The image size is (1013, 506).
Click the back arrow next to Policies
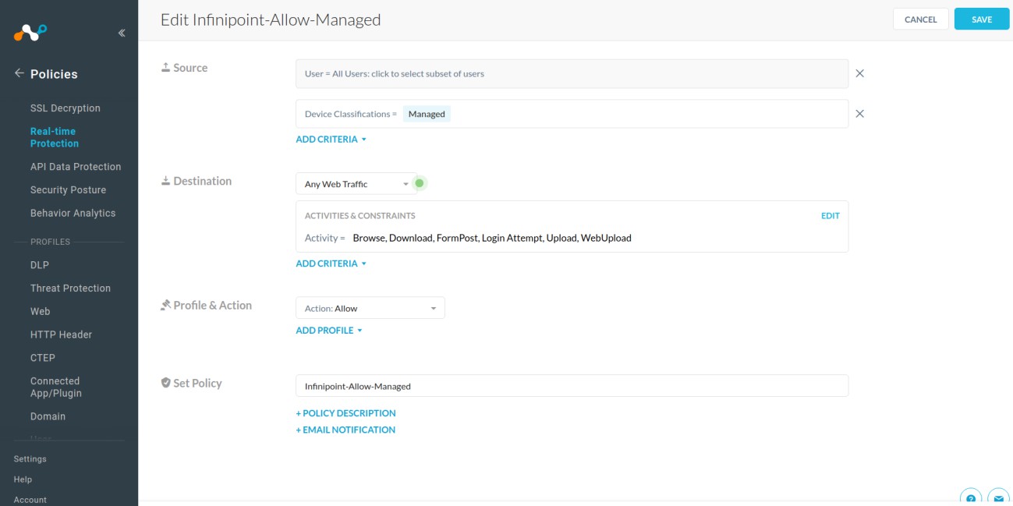point(17,73)
